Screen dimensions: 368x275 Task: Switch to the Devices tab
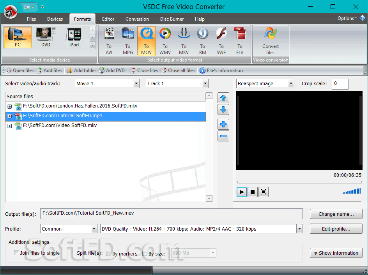pos(55,19)
